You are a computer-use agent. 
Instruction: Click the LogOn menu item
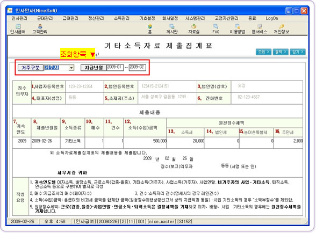point(272,18)
